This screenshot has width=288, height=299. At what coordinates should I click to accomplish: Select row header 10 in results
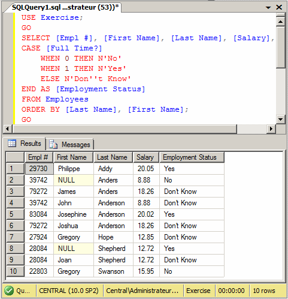[15, 271]
